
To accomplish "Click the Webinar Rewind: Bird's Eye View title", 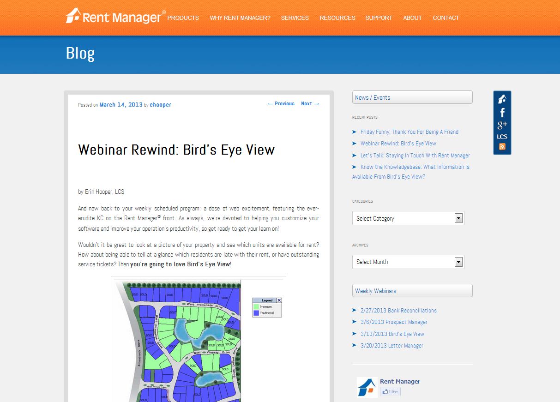I will tap(176, 150).
